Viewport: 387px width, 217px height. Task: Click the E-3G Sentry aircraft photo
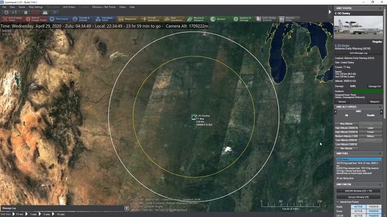(x=358, y=27)
